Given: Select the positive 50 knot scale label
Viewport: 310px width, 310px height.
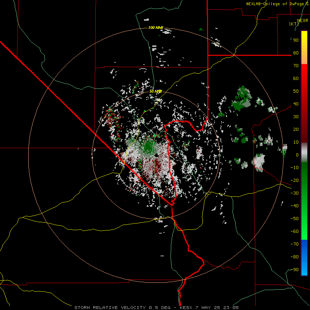Looking at the screenshot, I should click(x=296, y=91).
